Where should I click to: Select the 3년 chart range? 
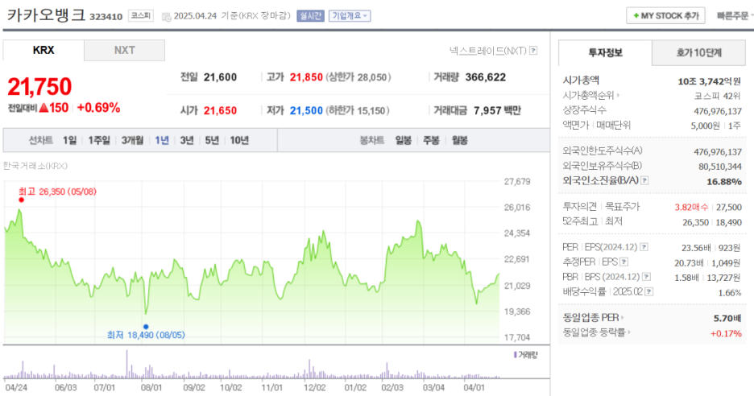[x=187, y=140]
